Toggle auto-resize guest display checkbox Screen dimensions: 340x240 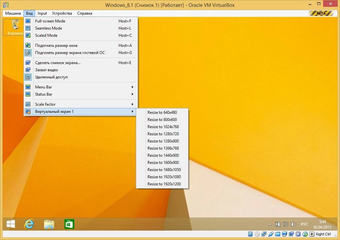pyautogui.click(x=28, y=53)
